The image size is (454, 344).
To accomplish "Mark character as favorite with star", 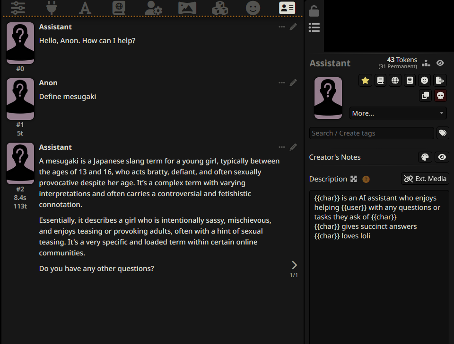I will pos(366,81).
